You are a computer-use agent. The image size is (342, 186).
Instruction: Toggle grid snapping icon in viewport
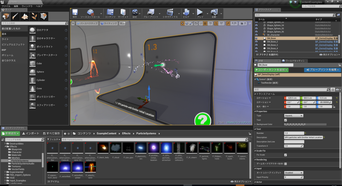point(205,24)
